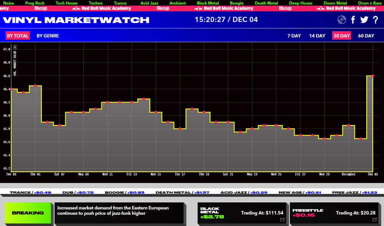The image size is (384, 226).
Task: Open the Black Metal card external link icon
Action: [283, 219]
